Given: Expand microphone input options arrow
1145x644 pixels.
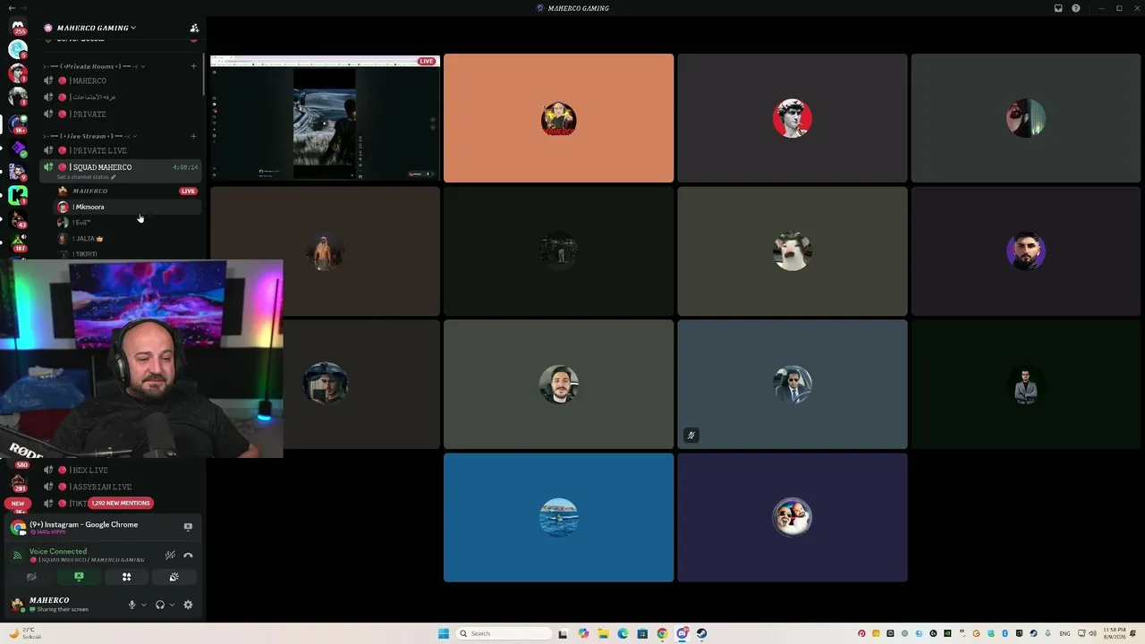Looking at the screenshot, I should (x=144, y=605).
